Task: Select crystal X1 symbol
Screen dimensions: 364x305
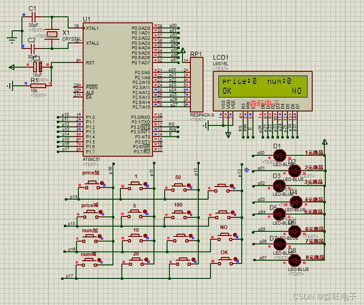Action: click(52, 35)
